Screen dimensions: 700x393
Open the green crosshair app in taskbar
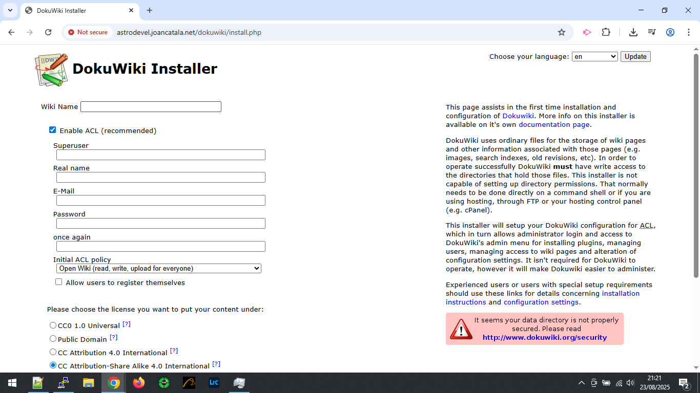tap(164, 383)
